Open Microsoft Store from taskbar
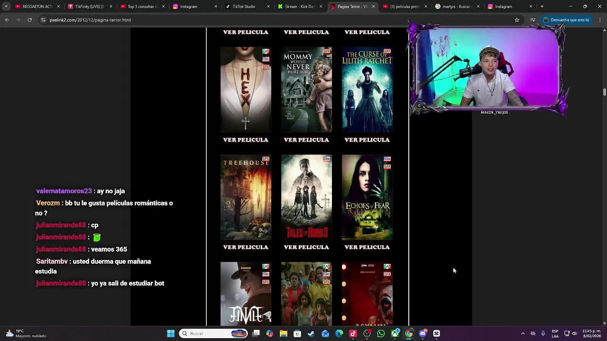Viewport: 607px width, 341px height. pos(297,333)
